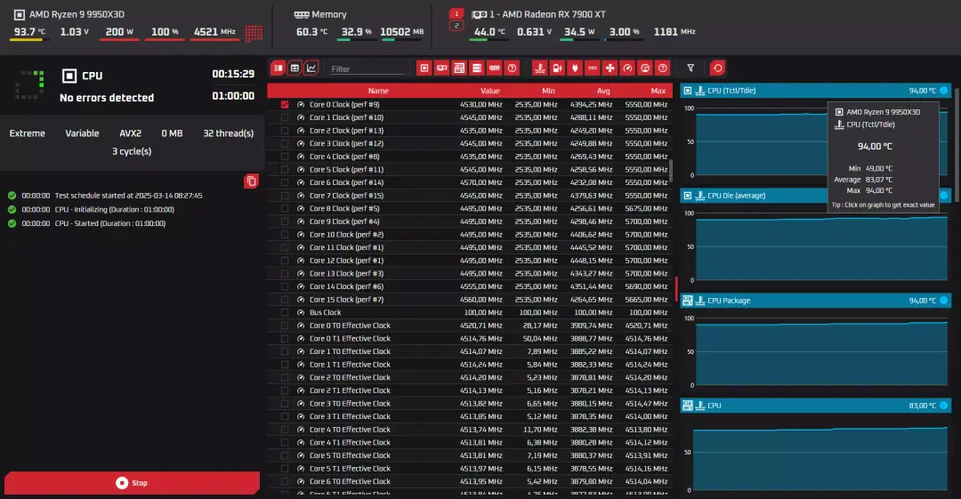Image resolution: width=961 pixels, height=499 pixels.
Task: Open info on CPU Package graph
Action: [944, 301]
